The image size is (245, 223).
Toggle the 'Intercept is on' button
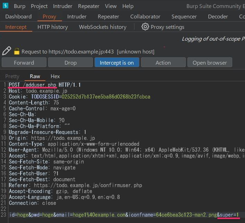pyautogui.click(x=117, y=63)
